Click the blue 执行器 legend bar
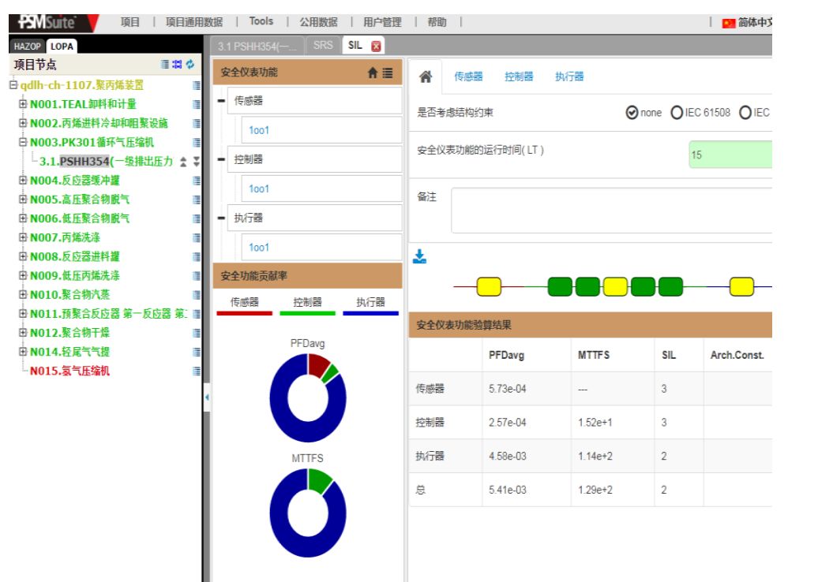The image size is (833, 582). (x=370, y=313)
